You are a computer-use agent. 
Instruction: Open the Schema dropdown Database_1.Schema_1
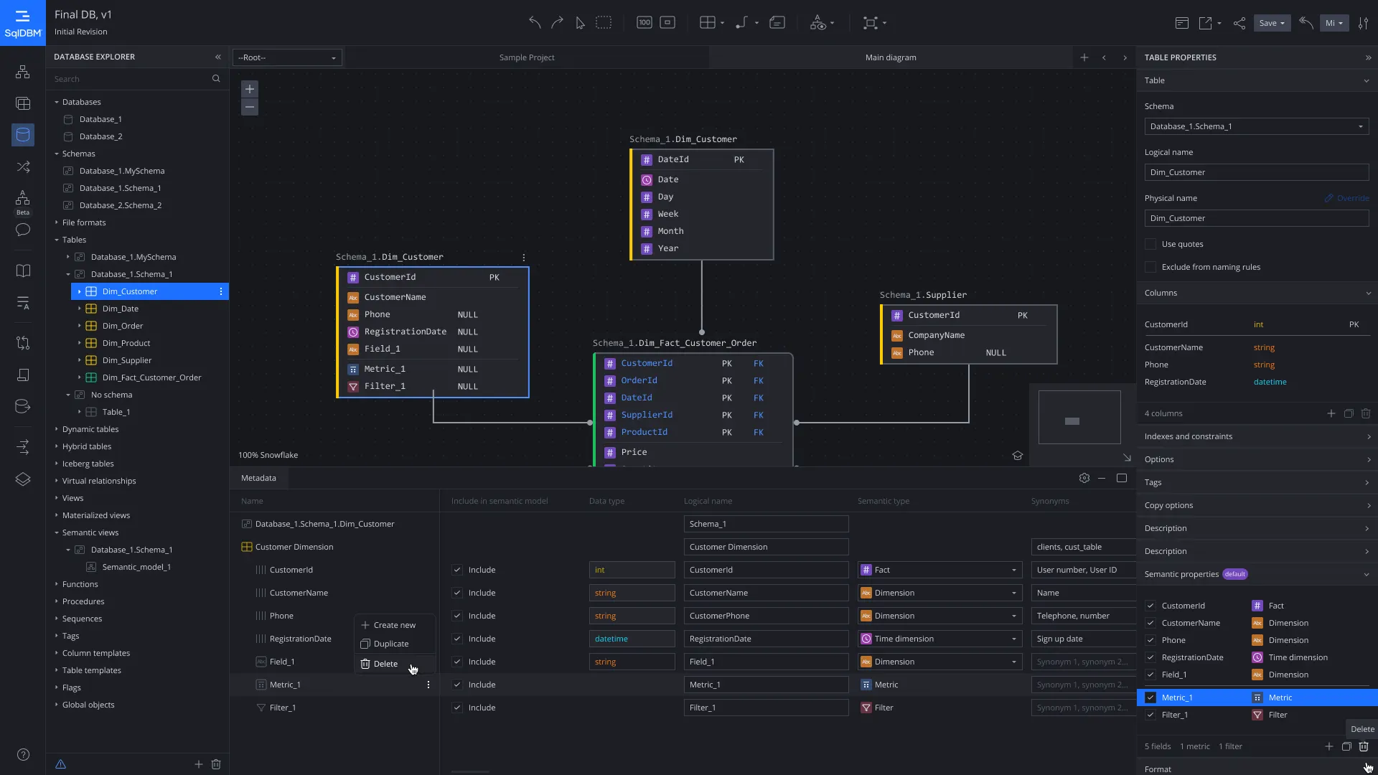point(1256,126)
